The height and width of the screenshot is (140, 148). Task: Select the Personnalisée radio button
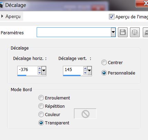point(104,73)
